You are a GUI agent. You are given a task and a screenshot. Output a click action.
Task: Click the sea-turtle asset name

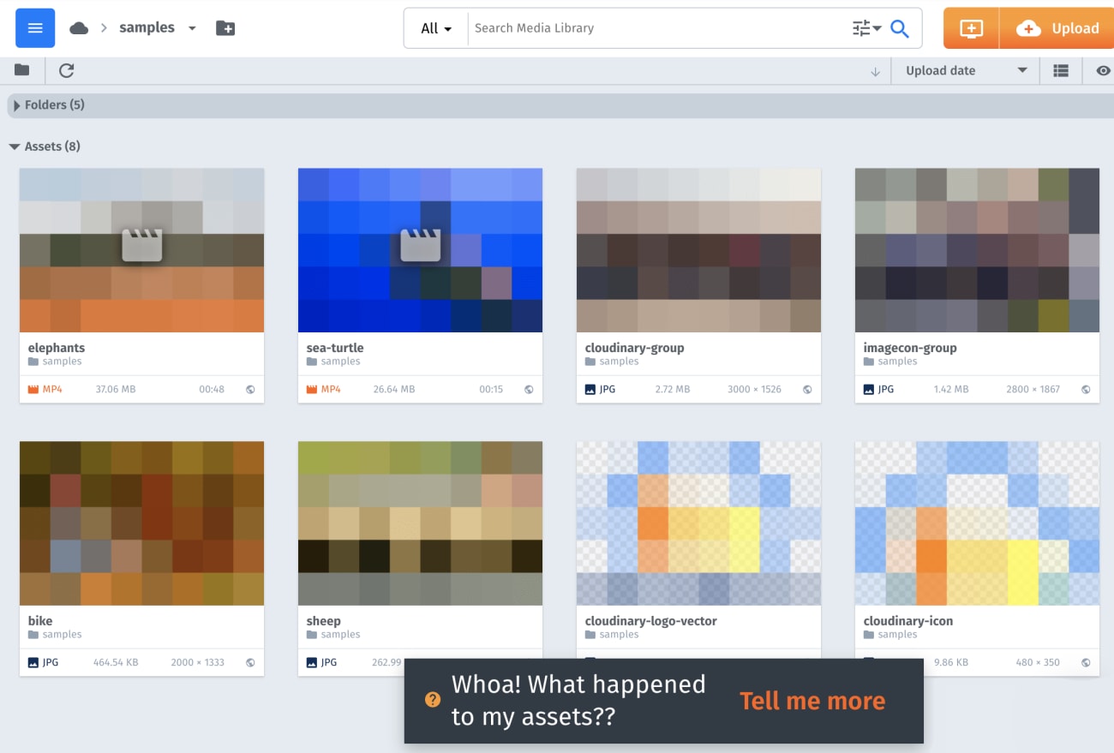pos(335,348)
